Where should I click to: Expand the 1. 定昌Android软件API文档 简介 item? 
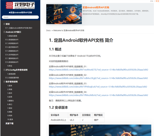tap(6, 28)
